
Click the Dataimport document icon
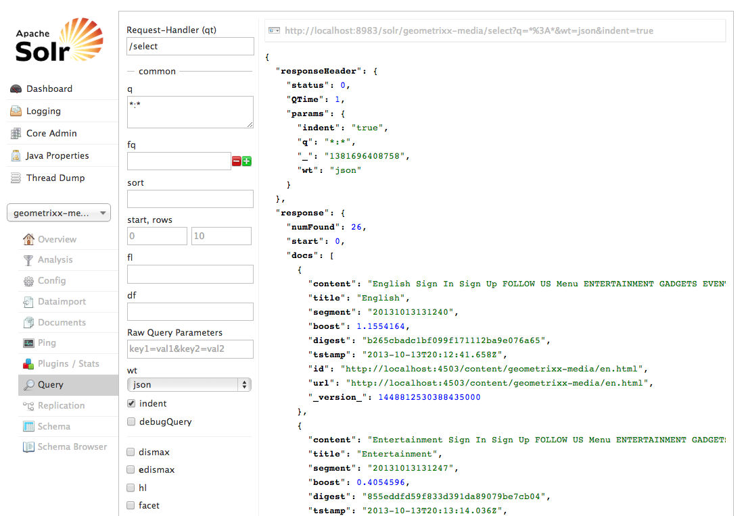(x=28, y=302)
